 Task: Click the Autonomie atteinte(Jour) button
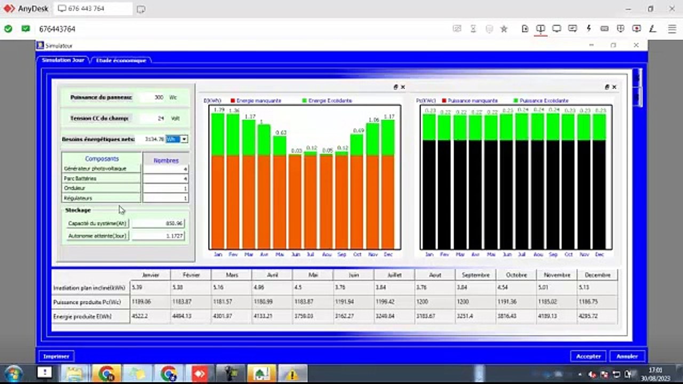[97, 236]
